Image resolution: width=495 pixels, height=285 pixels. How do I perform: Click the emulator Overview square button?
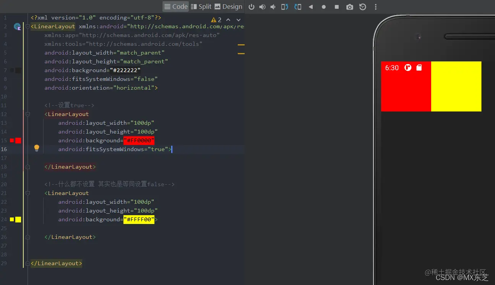[337, 7]
